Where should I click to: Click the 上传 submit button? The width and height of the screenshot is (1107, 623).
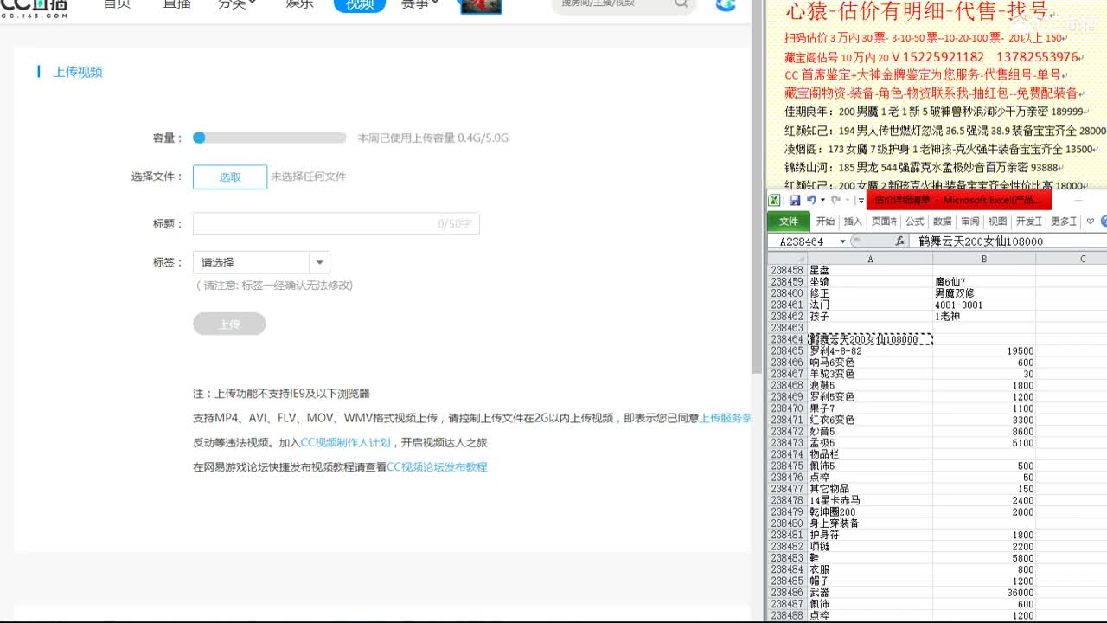point(229,324)
